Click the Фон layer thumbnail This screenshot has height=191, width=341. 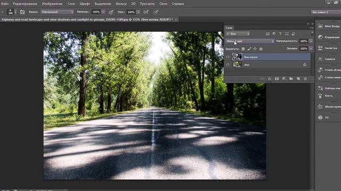[x=237, y=64]
